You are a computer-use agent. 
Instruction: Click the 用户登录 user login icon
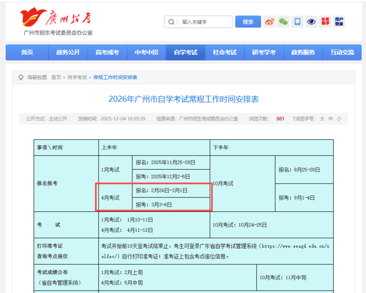tap(339, 22)
